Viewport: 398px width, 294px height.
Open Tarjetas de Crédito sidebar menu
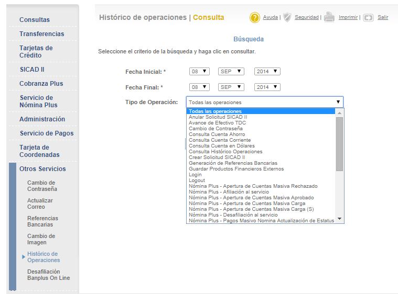pyautogui.click(x=36, y=51)
